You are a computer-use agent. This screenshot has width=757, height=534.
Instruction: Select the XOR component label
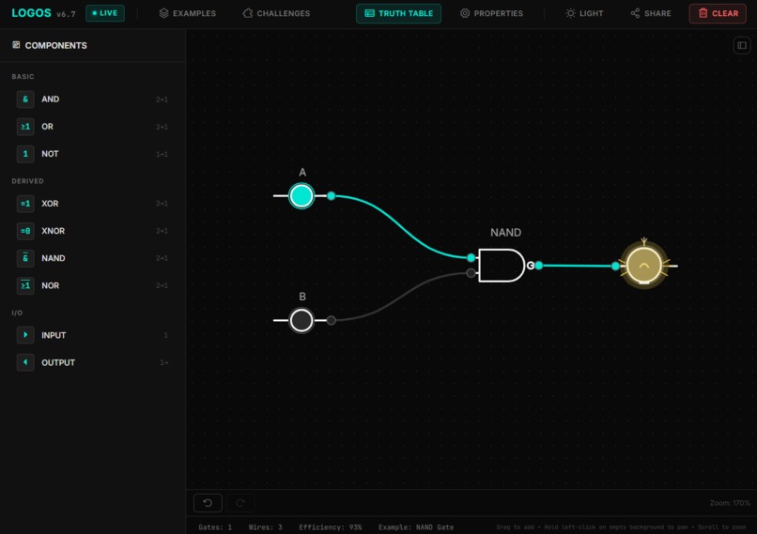pyautogui.click(x=50, y=204)
